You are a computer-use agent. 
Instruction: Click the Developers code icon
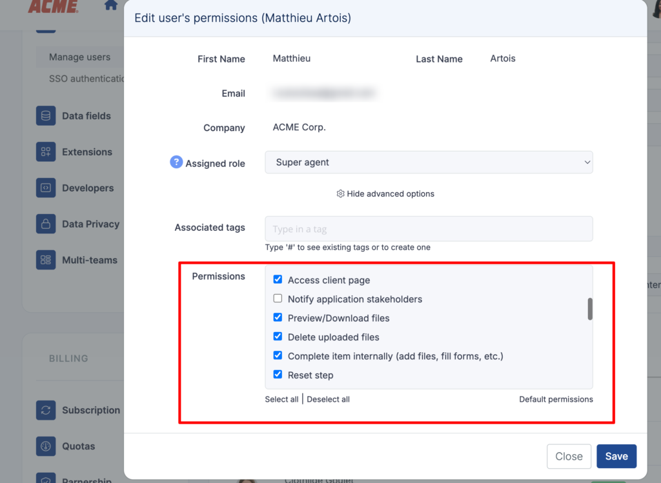tap(46, 188)
